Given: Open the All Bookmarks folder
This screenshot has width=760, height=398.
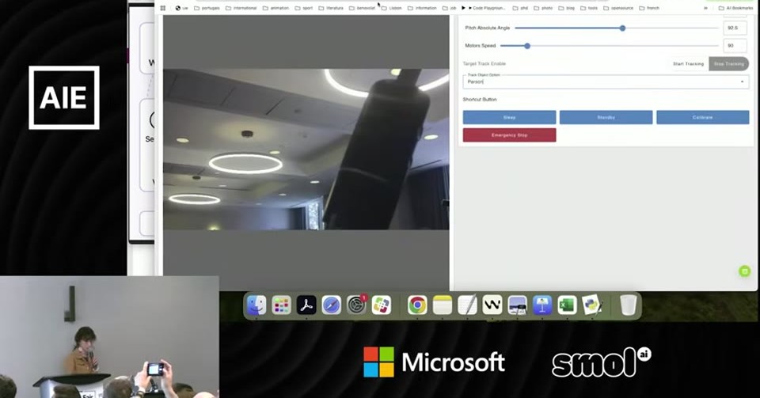Looking at the screenshot, I should tap(735, 8).
